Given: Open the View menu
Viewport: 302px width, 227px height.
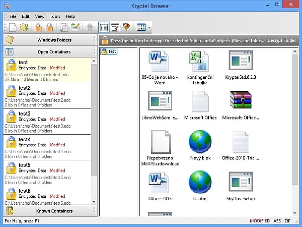Looking at the screenshot, I should pyautogui.click(x=40, y=16).
